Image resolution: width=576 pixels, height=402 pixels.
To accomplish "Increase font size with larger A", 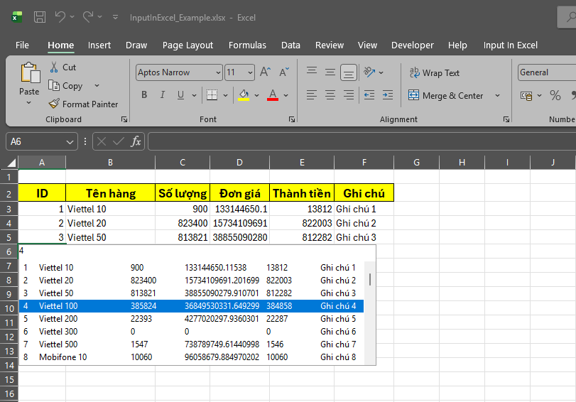I will (x=265, y=72).
